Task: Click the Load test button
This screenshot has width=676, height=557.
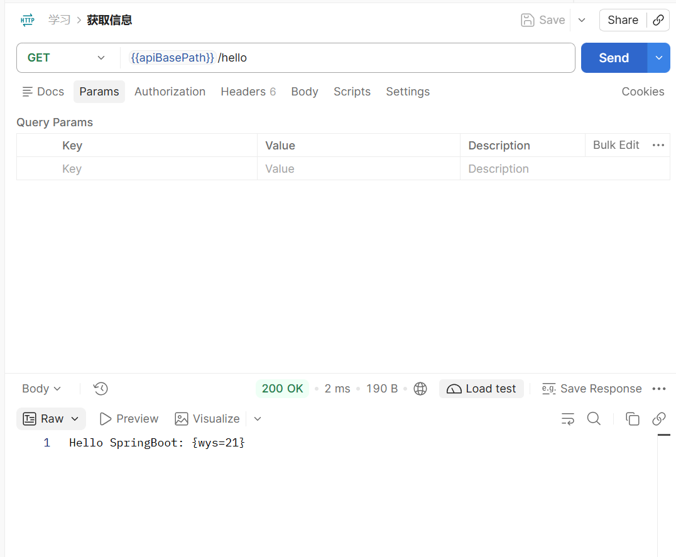Action: 481,389
